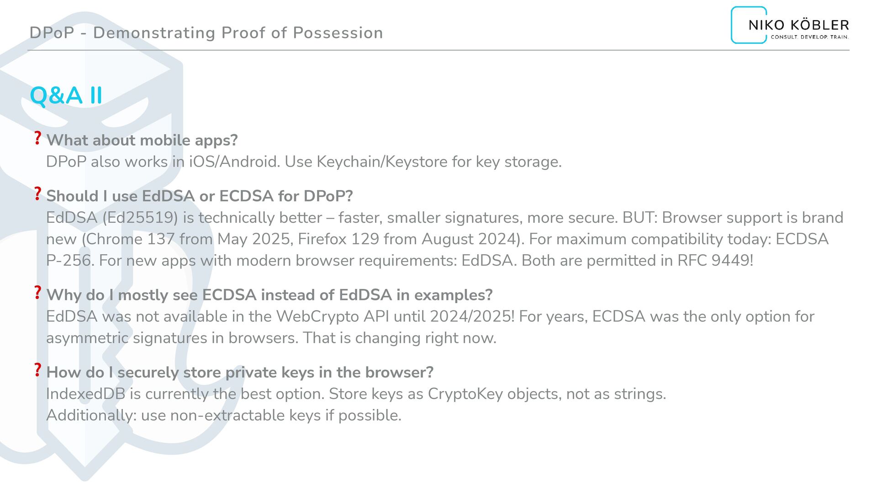The height and width of the screenshot is (493, 877).
Task: Click the "Why do I mostly see ECDSA" question
Action: click(269, 295)
